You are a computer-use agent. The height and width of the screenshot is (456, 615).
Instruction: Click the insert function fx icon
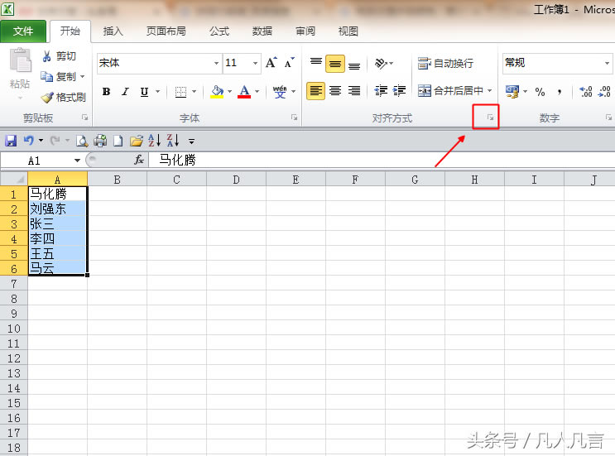(x=139, y=160)
